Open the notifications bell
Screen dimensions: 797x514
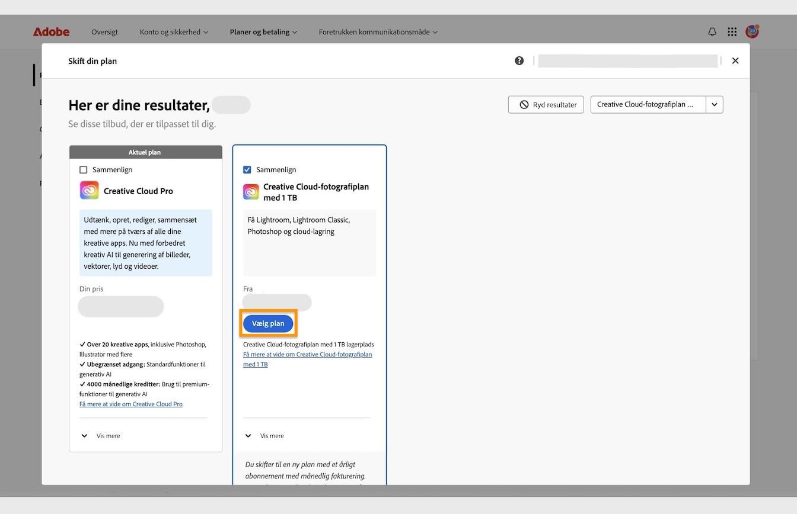click(712, 32)
